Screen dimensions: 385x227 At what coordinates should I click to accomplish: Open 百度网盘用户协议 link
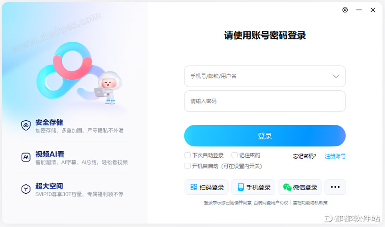click(x=271, y=203)
